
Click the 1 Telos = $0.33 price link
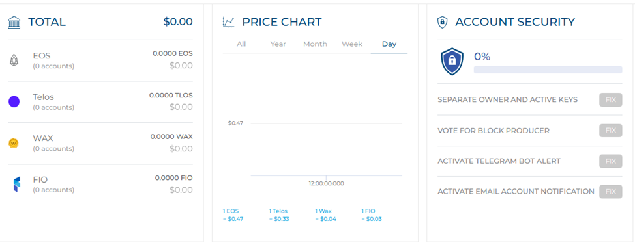pos(280,214)
